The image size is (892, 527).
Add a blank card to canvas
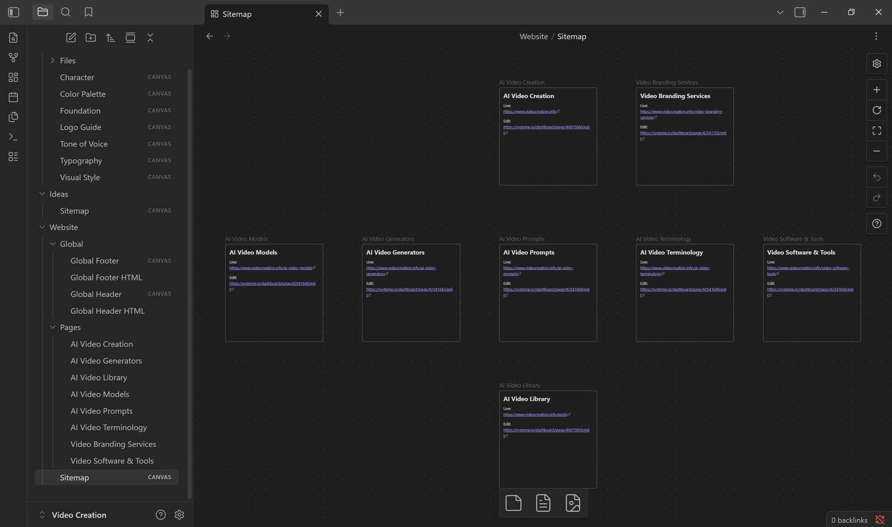tap(513, 503)
